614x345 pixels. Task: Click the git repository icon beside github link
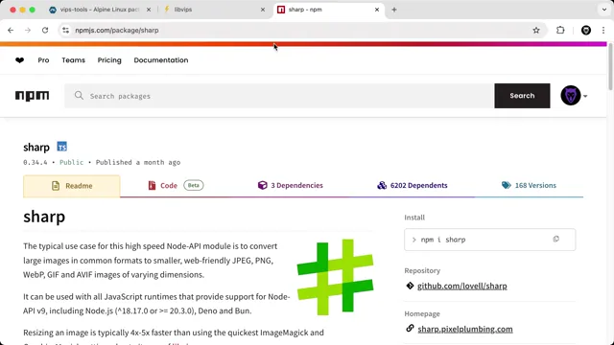410,286
